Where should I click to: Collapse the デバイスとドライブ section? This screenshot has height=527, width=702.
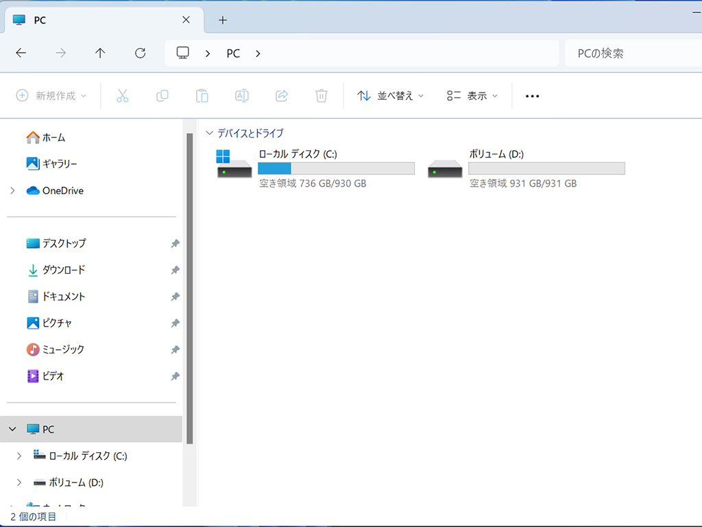209,132
